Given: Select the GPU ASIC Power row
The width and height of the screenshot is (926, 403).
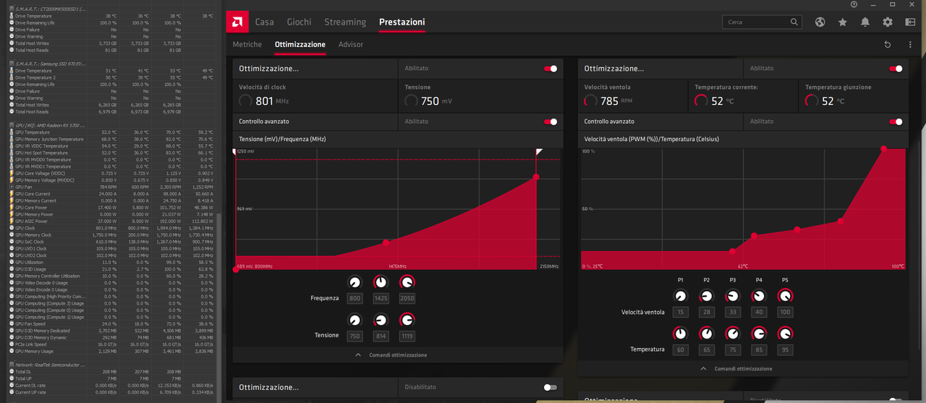Looking at the screenshot, I should (x=111, y=221).
